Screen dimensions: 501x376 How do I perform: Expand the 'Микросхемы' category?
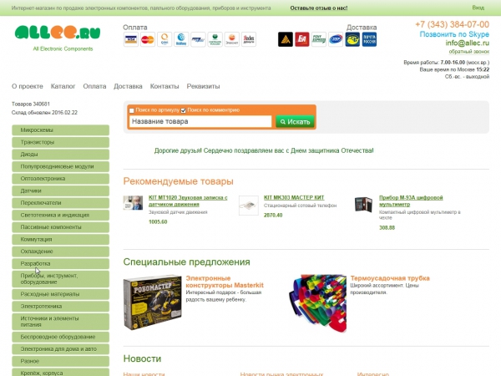pos(60,131)
